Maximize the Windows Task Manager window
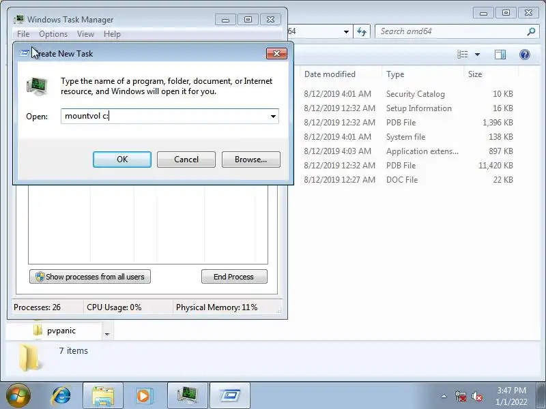Viewport: 546px width, 409px height. [x=248, y=20]
